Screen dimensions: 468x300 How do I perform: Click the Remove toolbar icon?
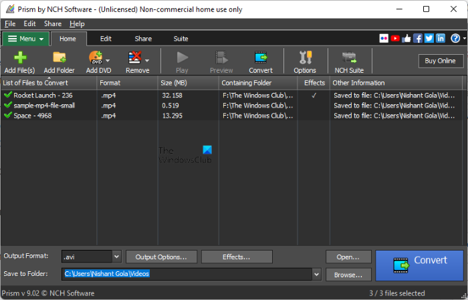134,57
